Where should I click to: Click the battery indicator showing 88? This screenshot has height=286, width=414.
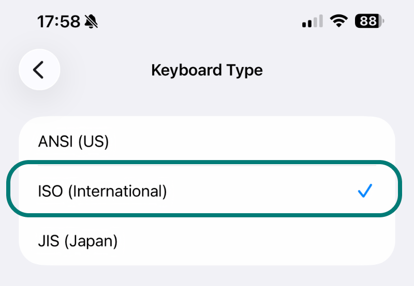367,22
